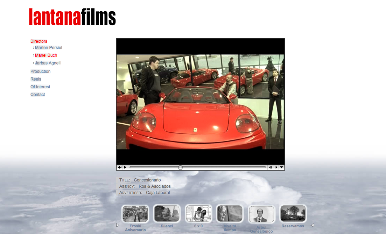This screenshot has width=386, height=234.
Task: Open the Production menu item
Action: [41, 71]
